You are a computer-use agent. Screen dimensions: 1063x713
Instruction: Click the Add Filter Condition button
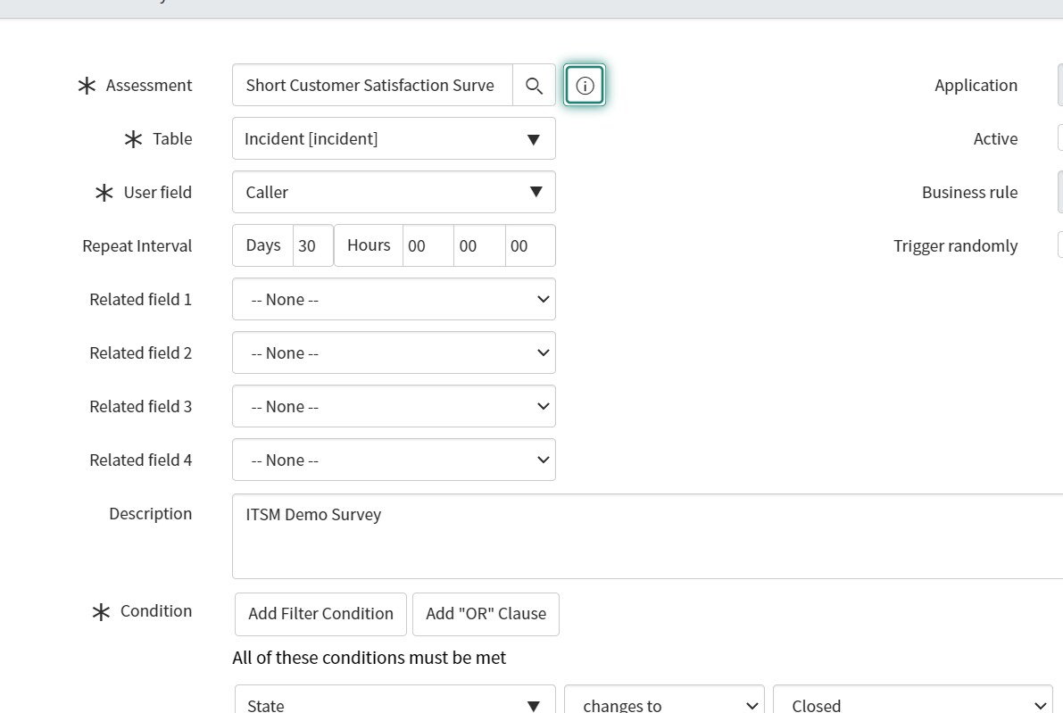pyautogui.click(x=320, y=614)
